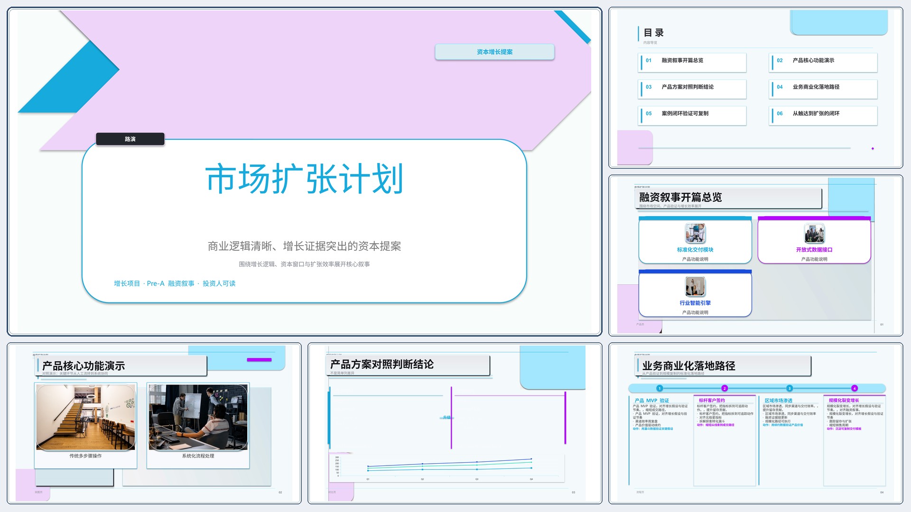Select the staircase photo labeled 传统多步骤操作

click(x=85, y=417)
